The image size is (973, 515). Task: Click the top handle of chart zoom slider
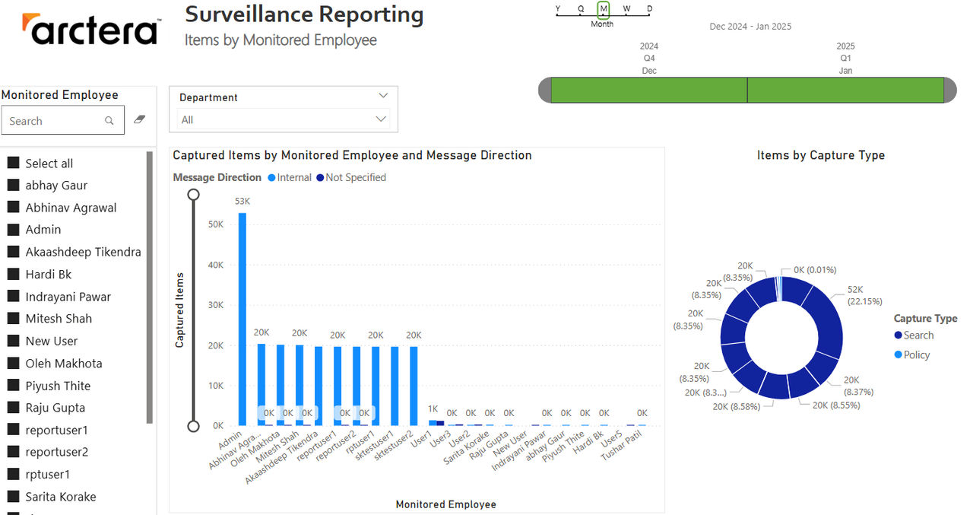point(194,195)
